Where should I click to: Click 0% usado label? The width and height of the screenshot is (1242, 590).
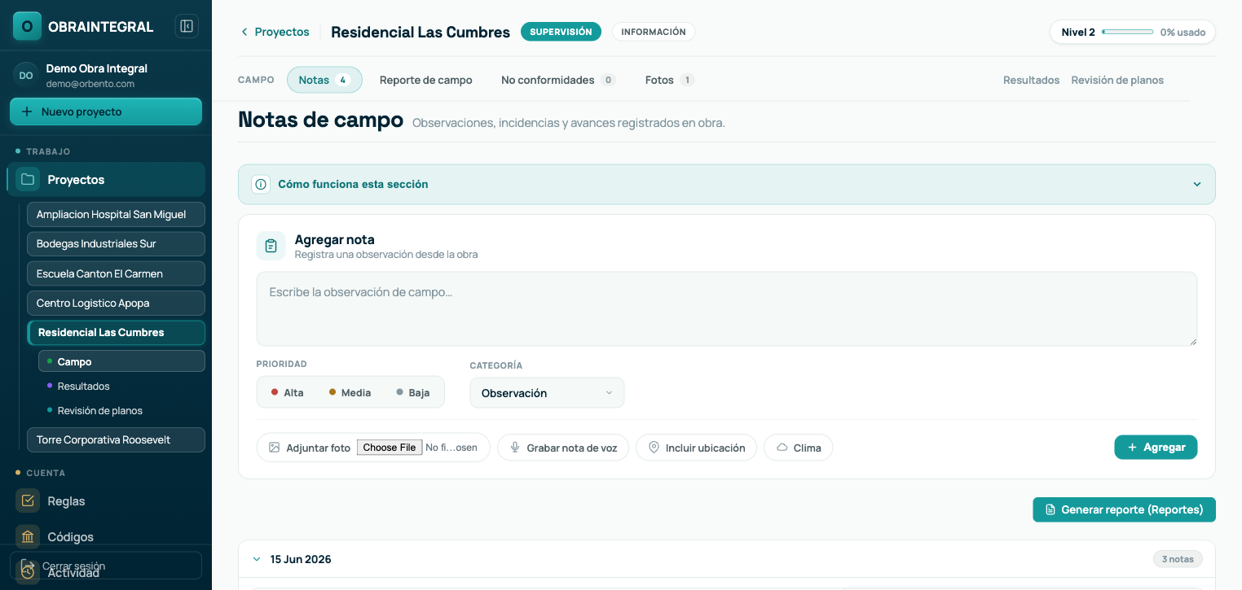(1183, 32)
